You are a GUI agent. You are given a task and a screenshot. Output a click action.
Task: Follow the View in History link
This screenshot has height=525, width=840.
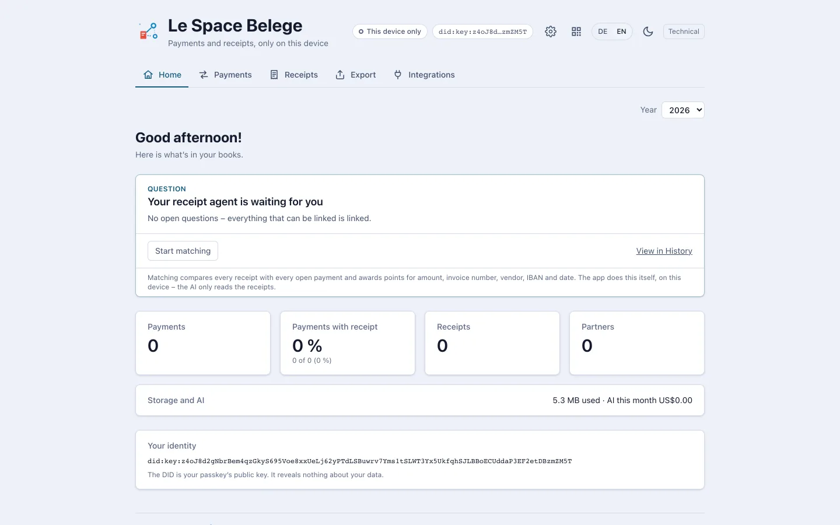pyautogui.click(x=664, y=251)
